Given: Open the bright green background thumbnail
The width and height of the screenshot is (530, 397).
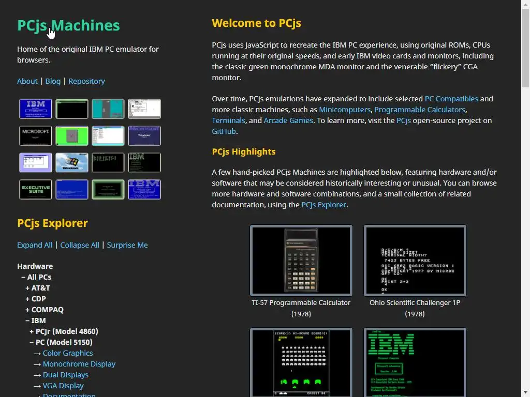Looking at the screenshot, I should coord(71,136).
